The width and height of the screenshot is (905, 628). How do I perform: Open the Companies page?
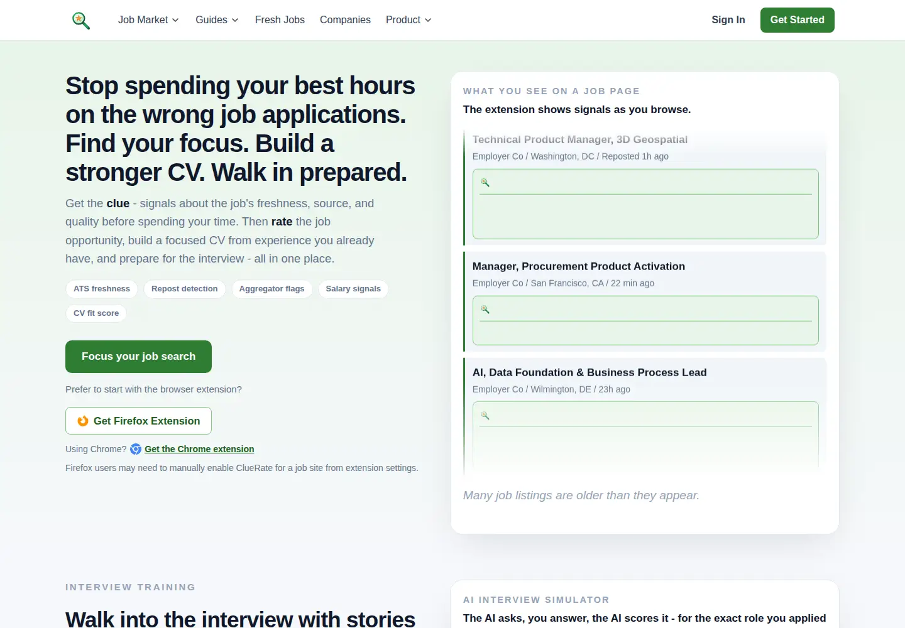(x=345, y=20)
